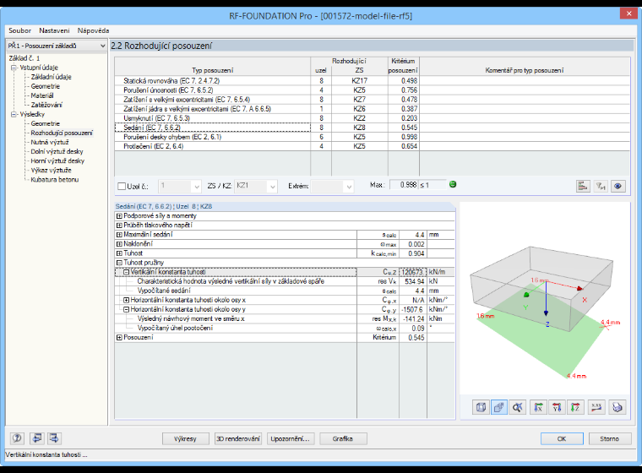This screenshot has height=473, width=642.
Task: Collapse the Výsledky tree node
Action: [14, 114]
